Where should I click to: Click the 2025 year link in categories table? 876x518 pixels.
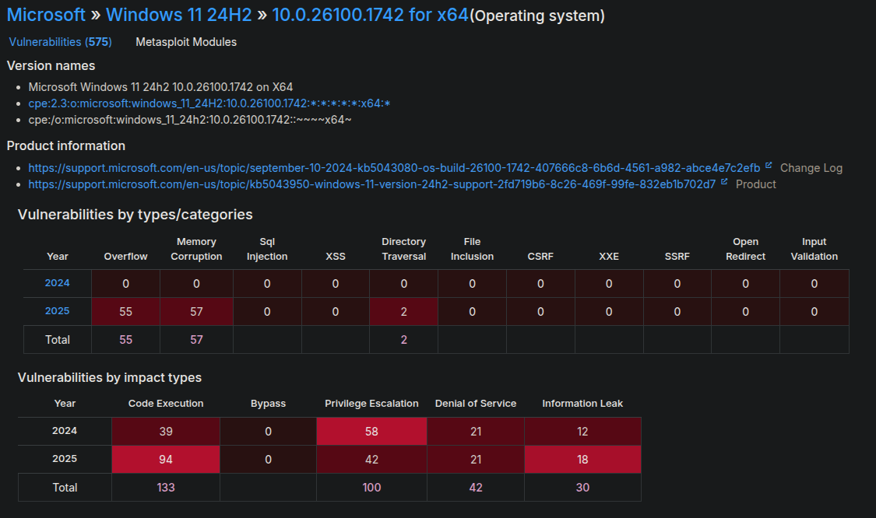click(56, 310)
